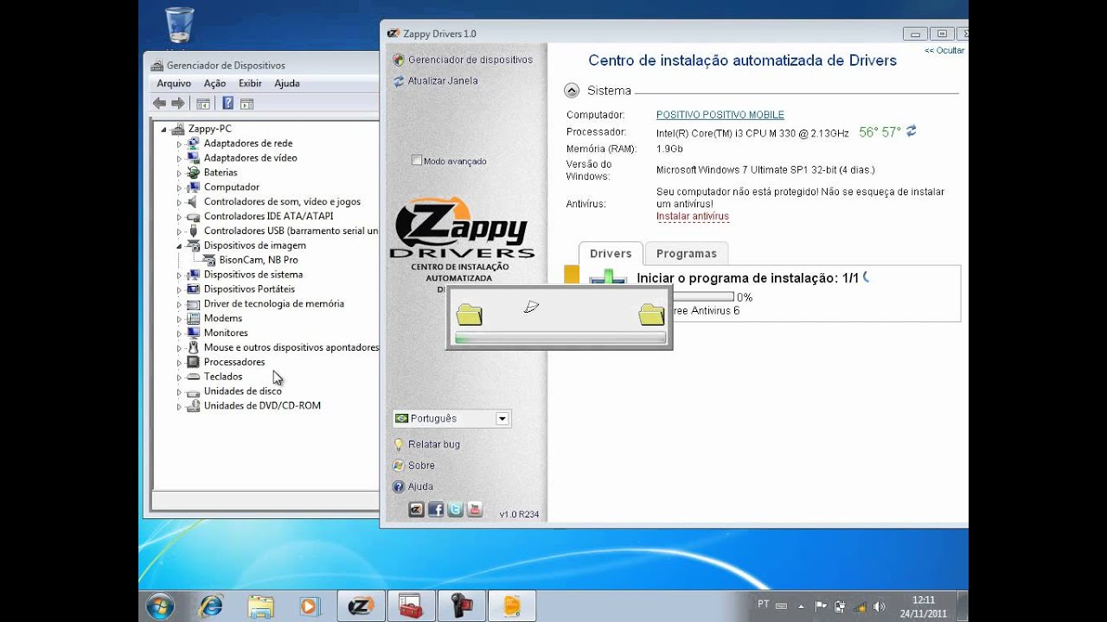
Task: Open Twitter icon in Zappy Drivers sidebar
Action: (x=455, y=510)
